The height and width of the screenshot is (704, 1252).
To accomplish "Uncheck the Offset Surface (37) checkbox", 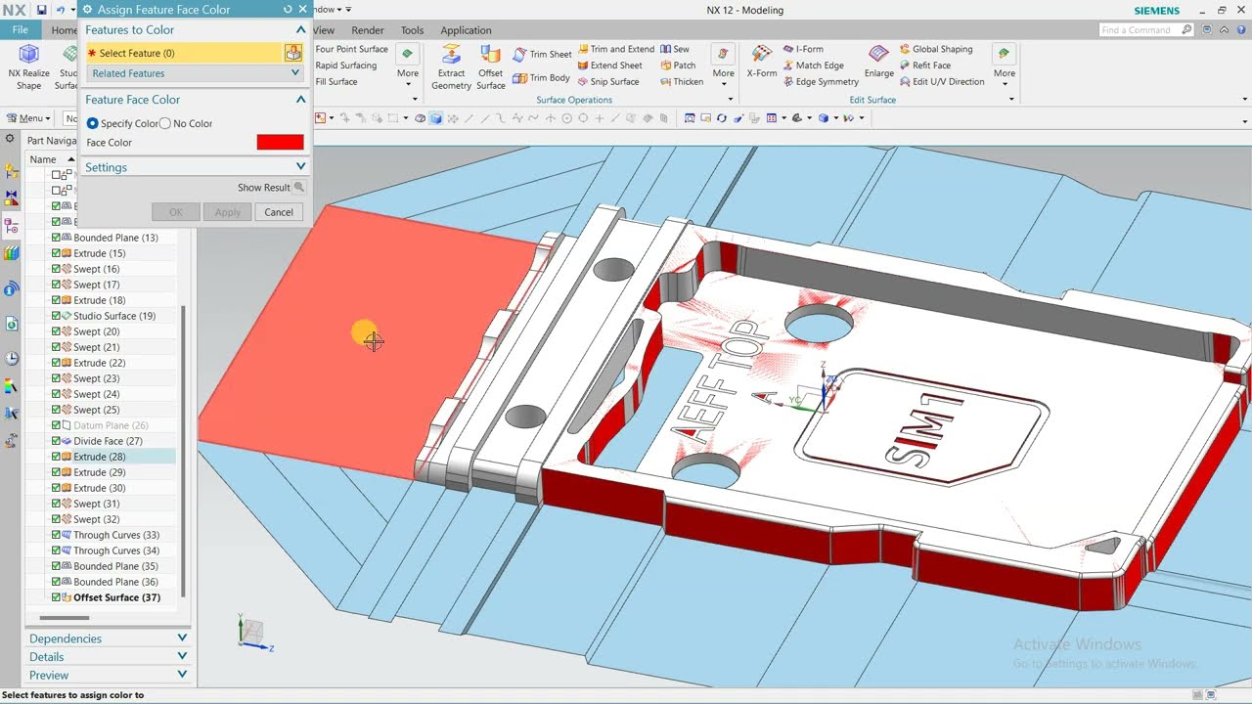I will pos(56,597).
